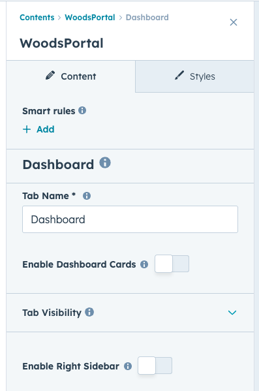Click the Add smart rule link
This screenshot has height=391, width=259.
[x=46, y=129]
